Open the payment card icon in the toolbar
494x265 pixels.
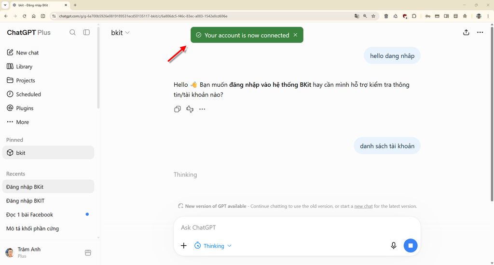[437, 16]
